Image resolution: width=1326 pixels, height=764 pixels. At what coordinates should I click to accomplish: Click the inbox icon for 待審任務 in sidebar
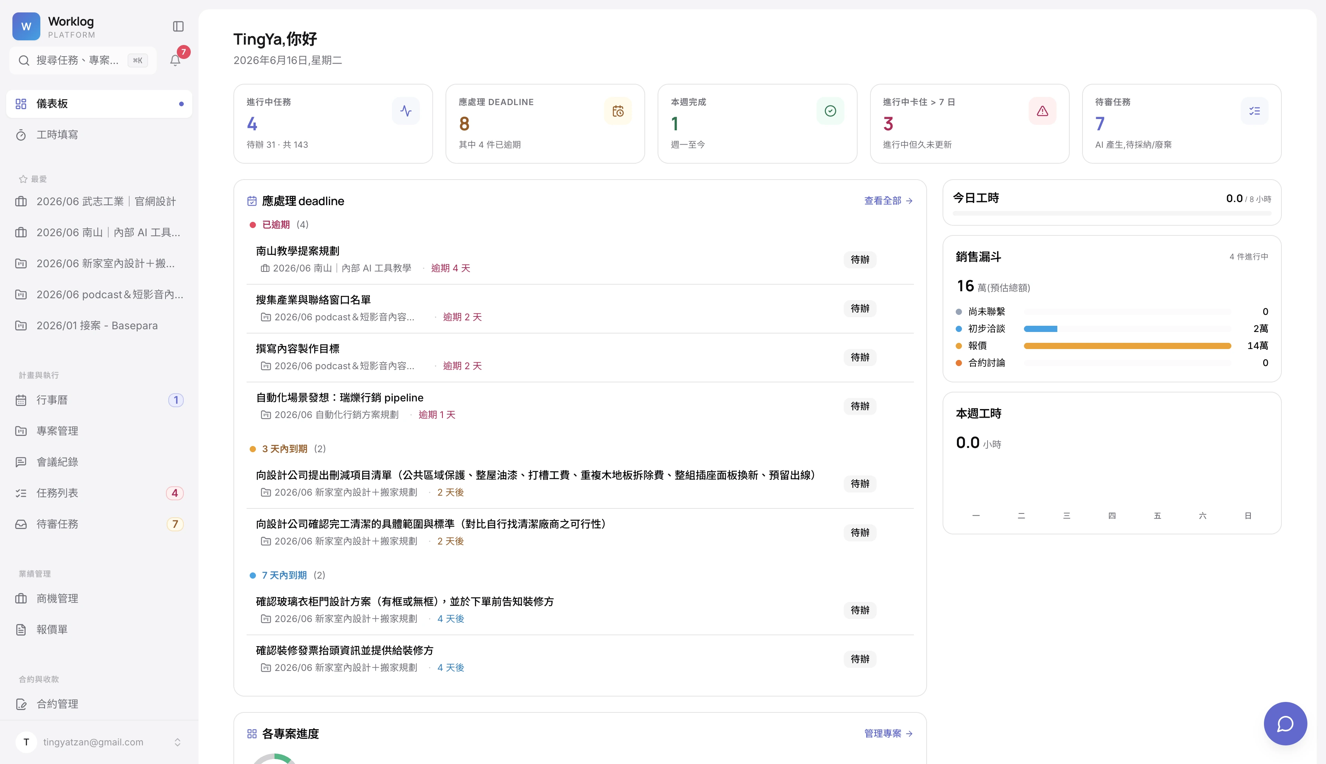(x=21, y=524)
